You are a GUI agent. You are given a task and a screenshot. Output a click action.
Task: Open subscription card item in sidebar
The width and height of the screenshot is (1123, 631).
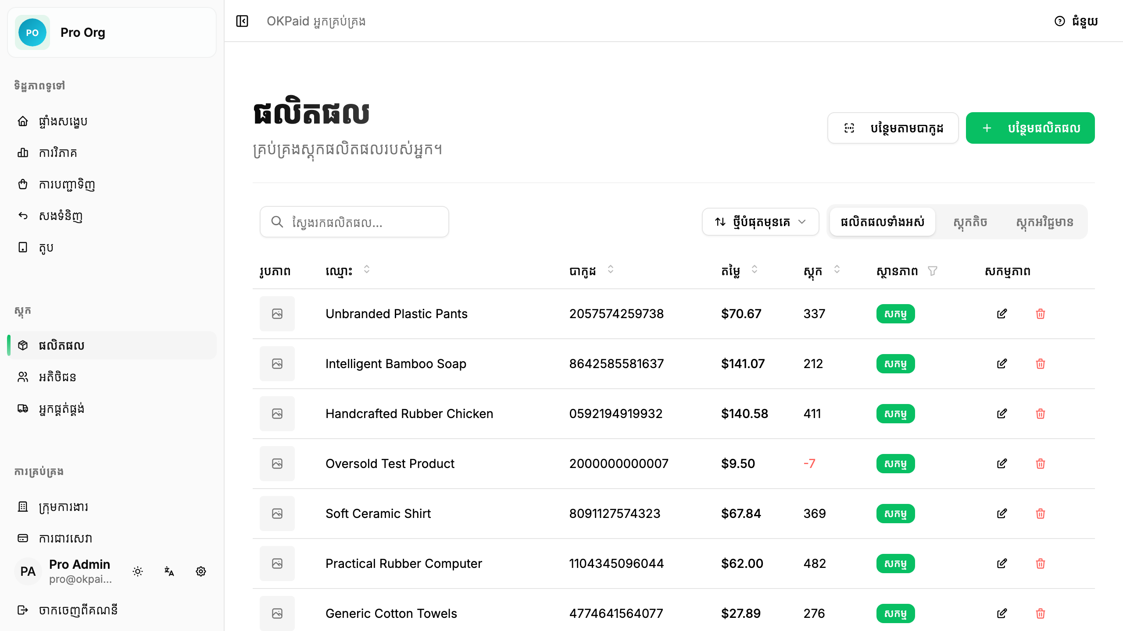[x=112, y=538]
